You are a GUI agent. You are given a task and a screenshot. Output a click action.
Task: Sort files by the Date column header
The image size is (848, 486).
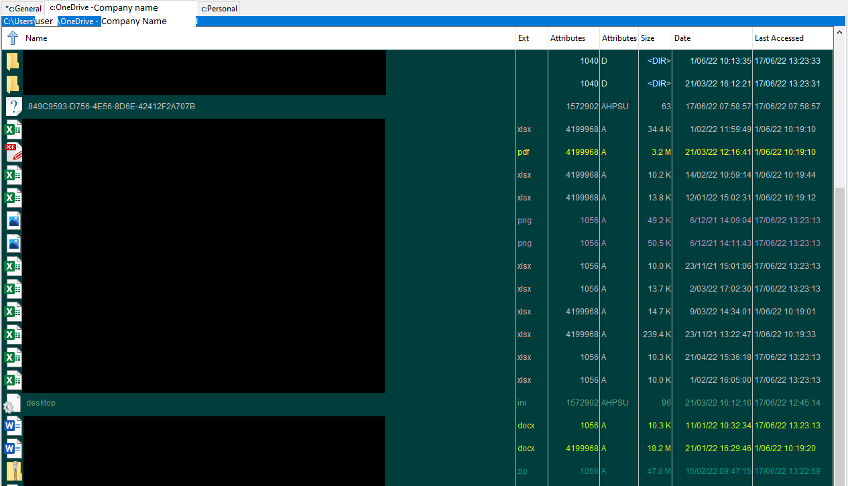[682, 38]
